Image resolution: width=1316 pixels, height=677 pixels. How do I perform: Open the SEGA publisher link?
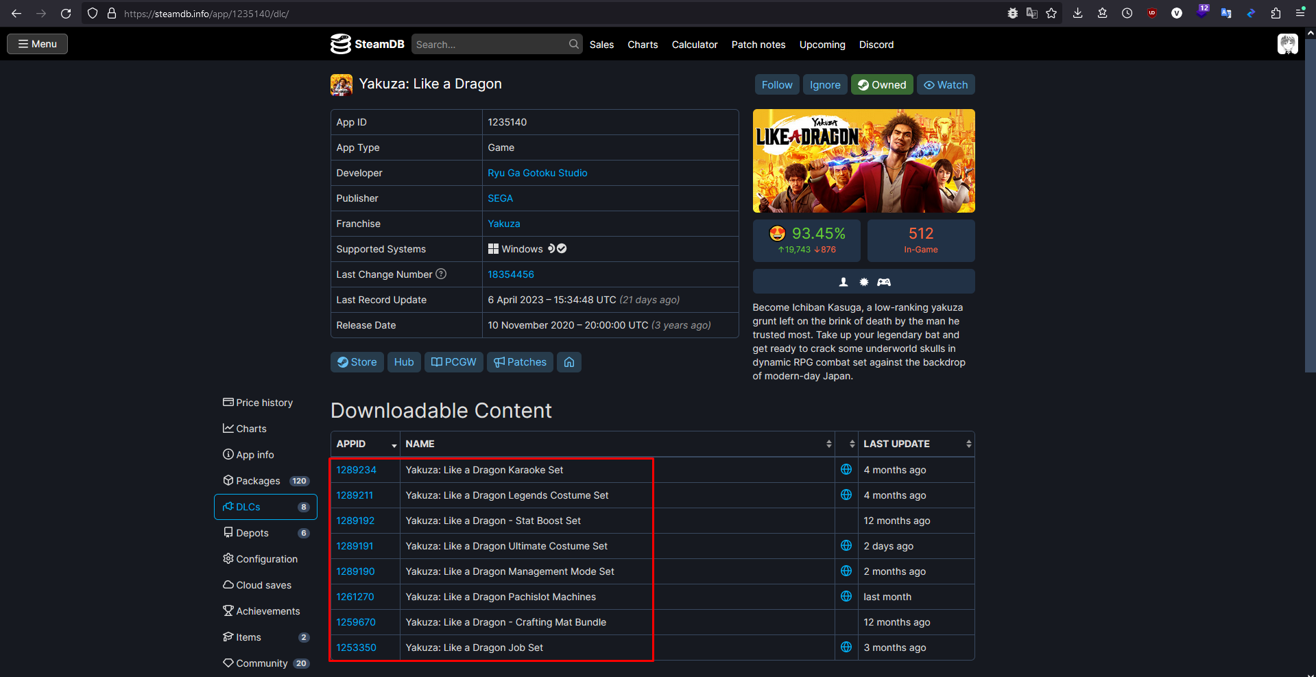501,198
